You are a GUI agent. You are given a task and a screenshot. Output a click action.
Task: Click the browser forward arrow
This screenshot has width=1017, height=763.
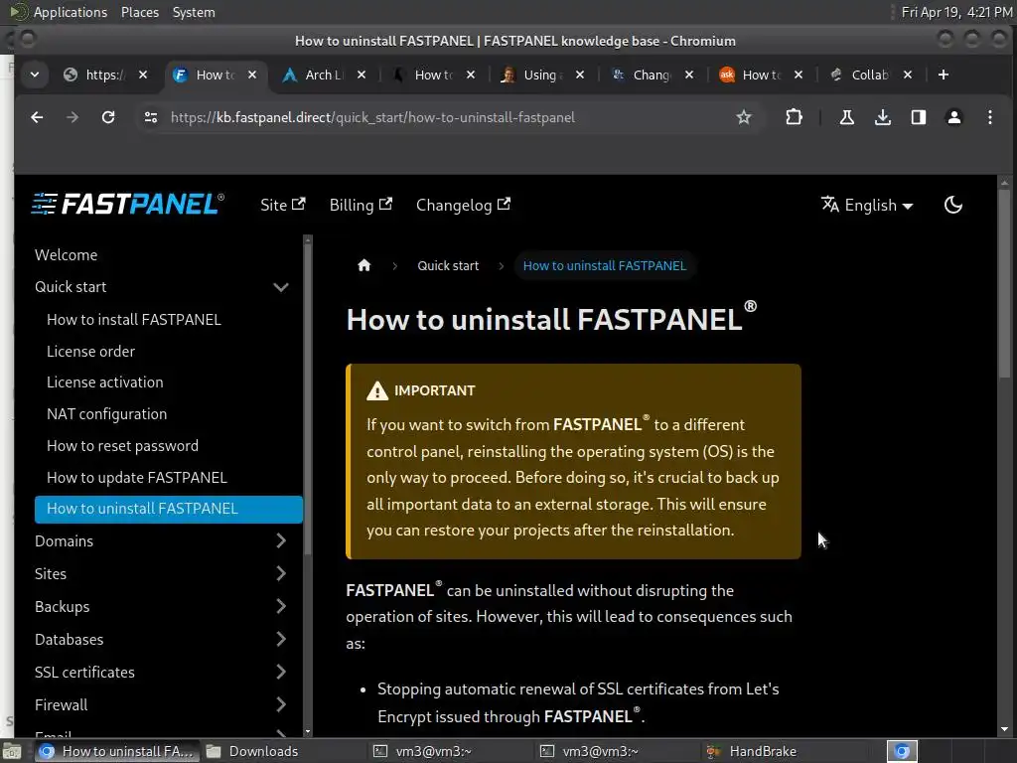click(73, 117)
